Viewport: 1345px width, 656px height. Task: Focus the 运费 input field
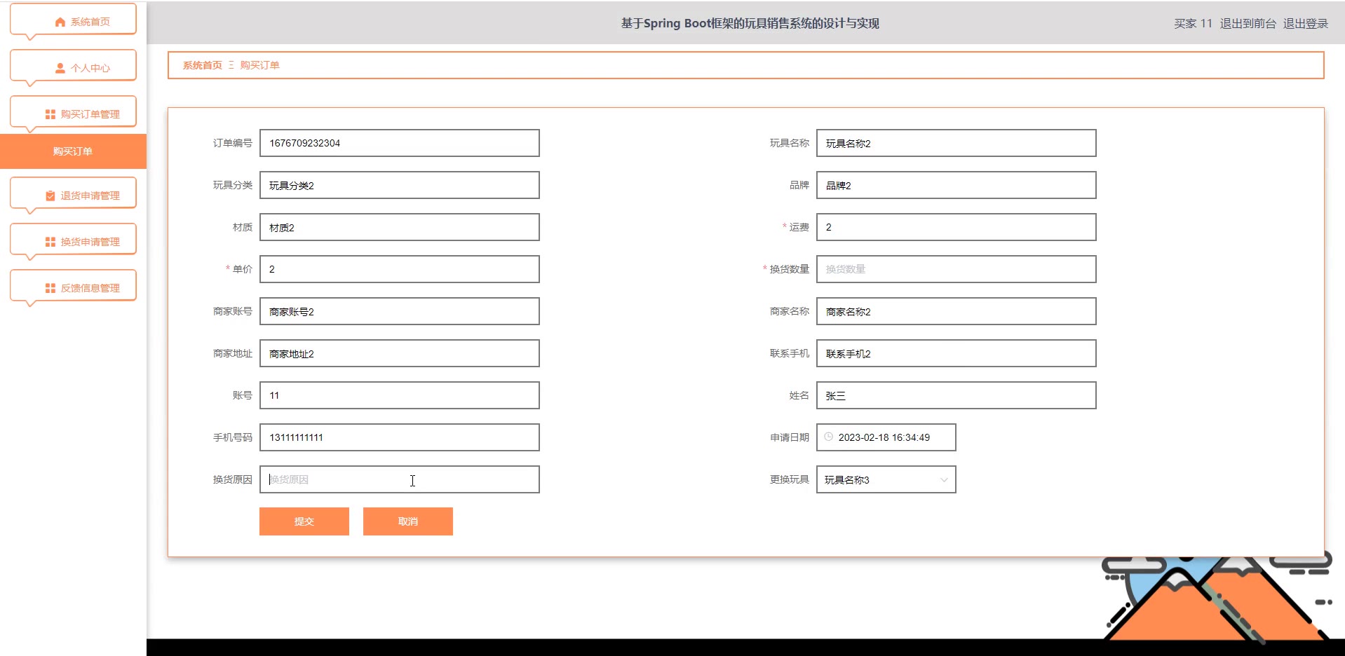coord(957,227)
